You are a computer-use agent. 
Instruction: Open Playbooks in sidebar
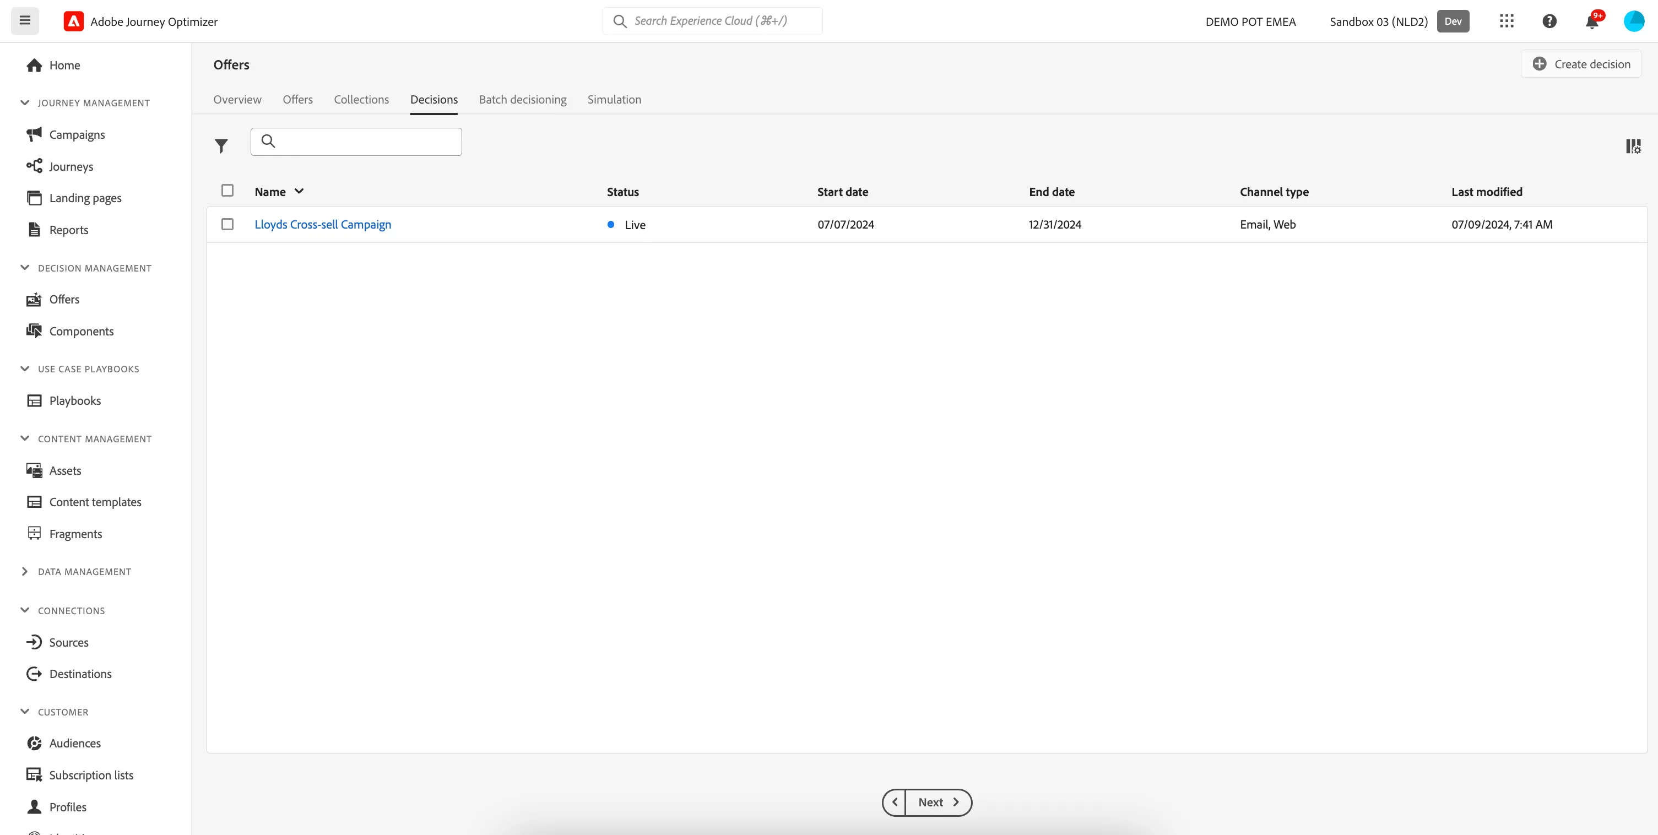coord(75,400)
